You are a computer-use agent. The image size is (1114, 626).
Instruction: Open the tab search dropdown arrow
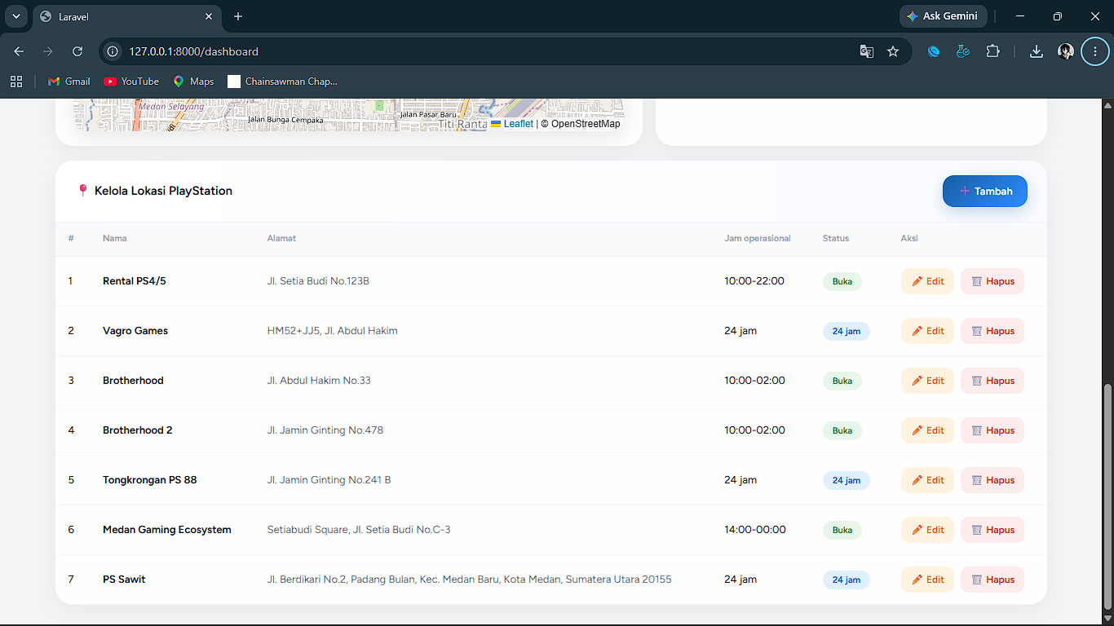point(15,16)
